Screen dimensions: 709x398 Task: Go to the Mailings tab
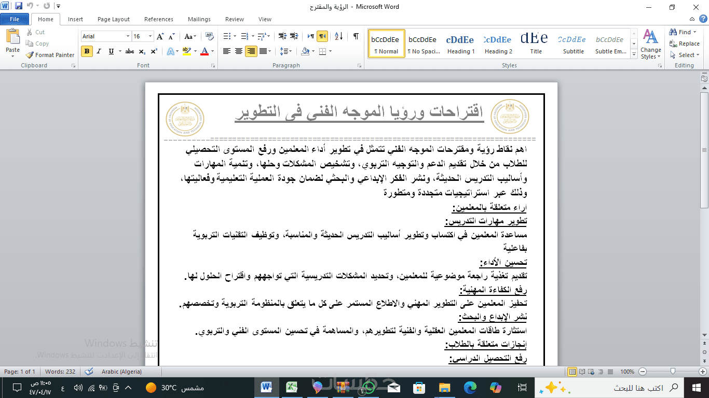point(199,19)
